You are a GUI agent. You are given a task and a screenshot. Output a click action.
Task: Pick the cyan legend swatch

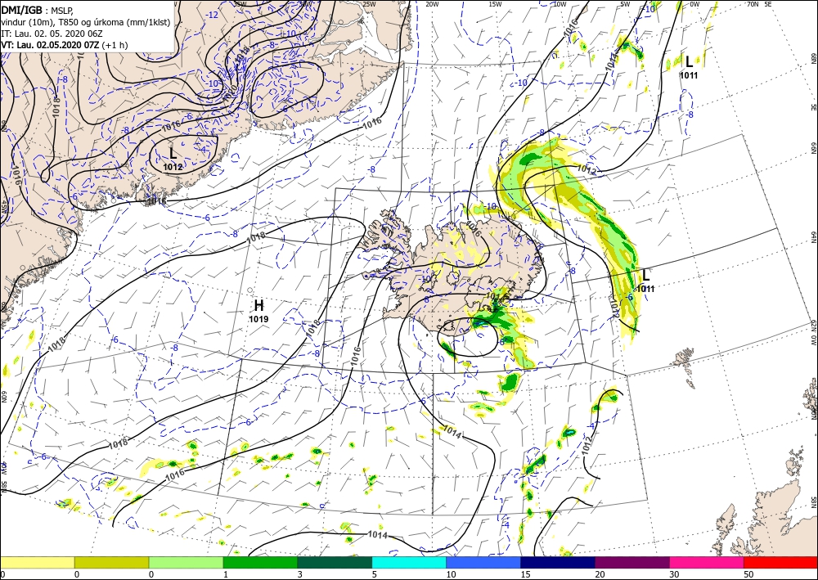[x=409, y=562]
